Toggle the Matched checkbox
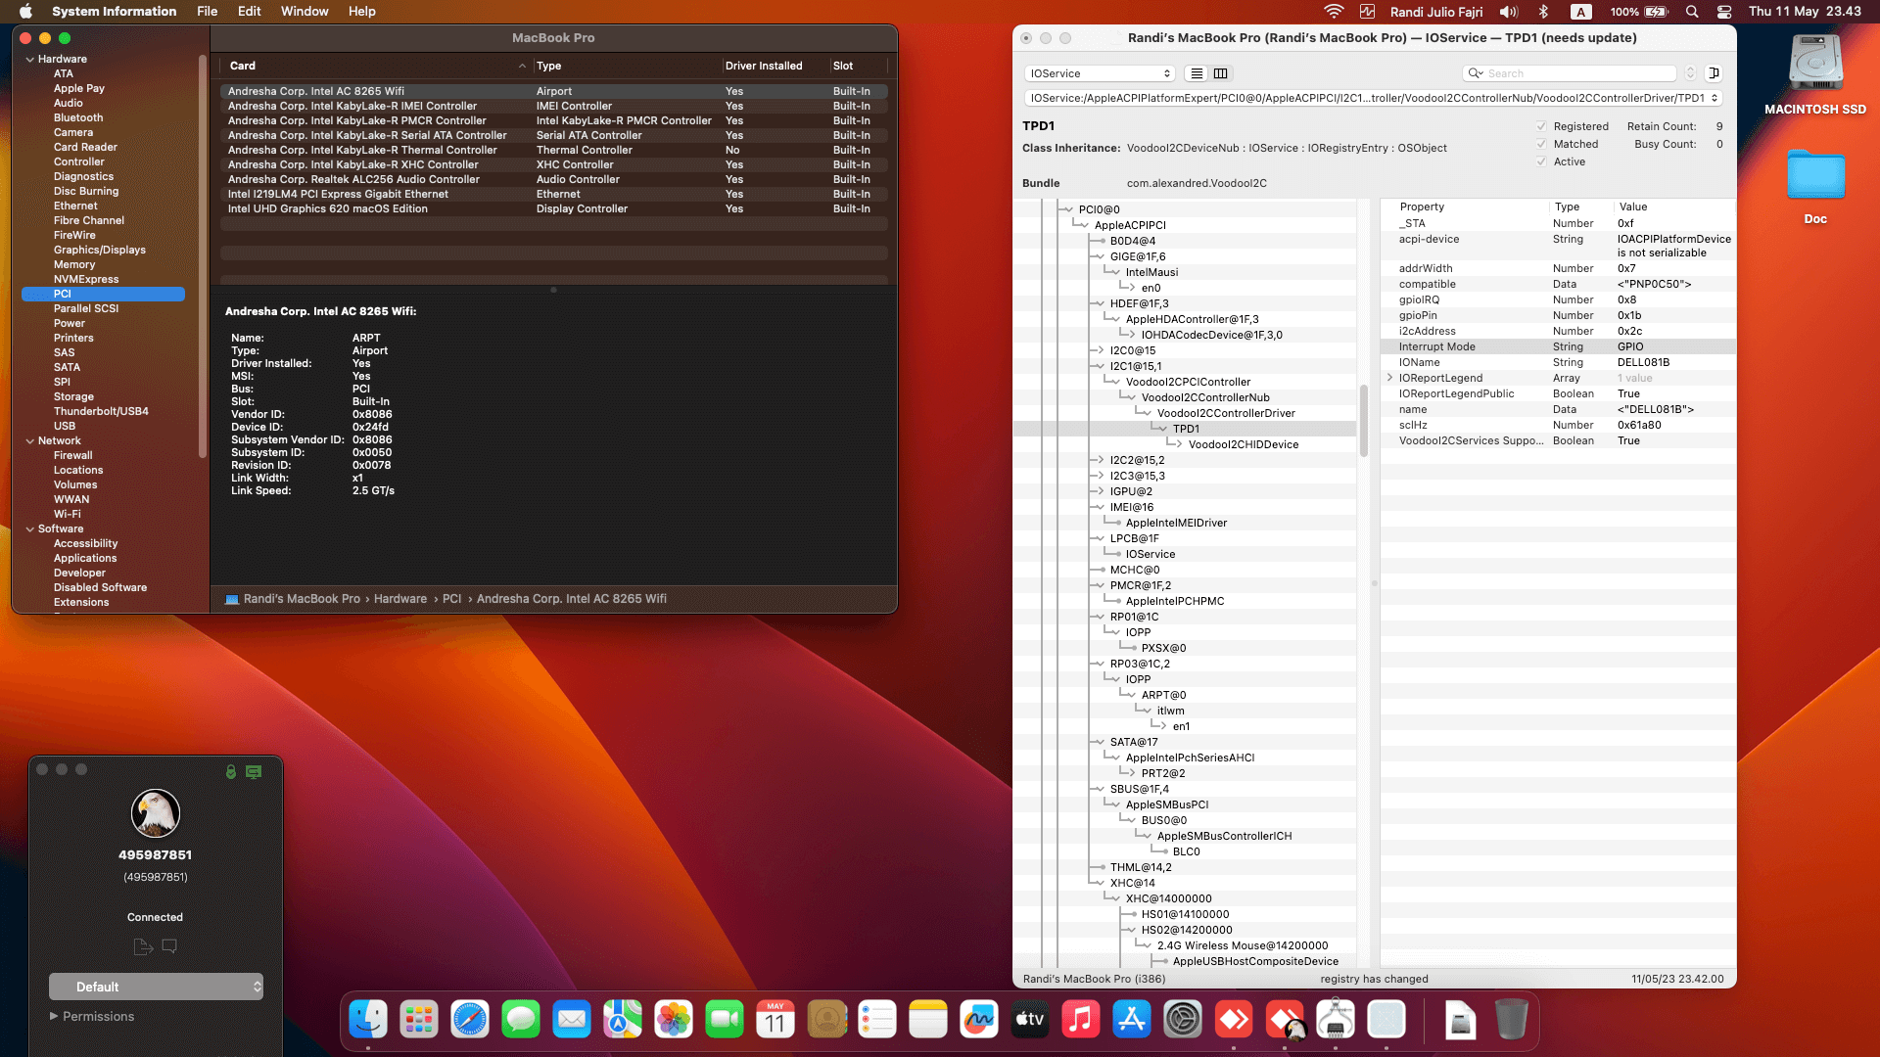The width and height of the screenshot is (1880, 1057). (x=1541, y=144)
